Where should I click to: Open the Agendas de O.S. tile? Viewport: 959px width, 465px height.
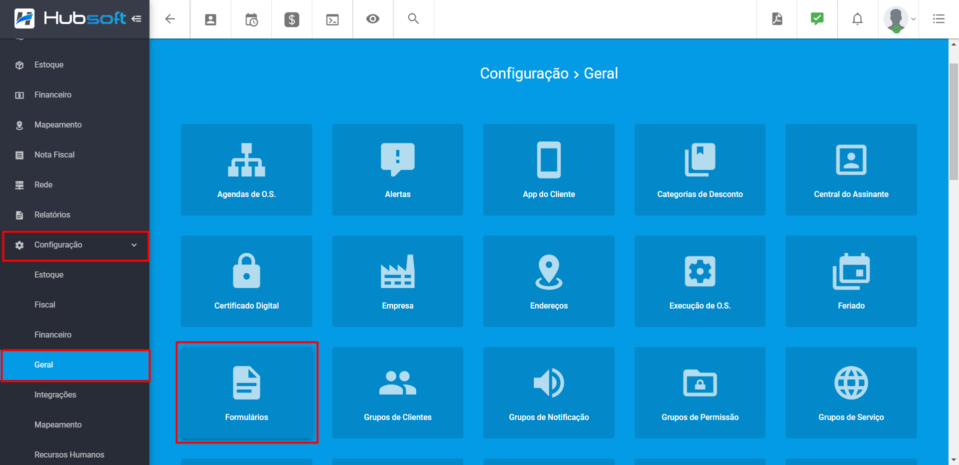246,169
